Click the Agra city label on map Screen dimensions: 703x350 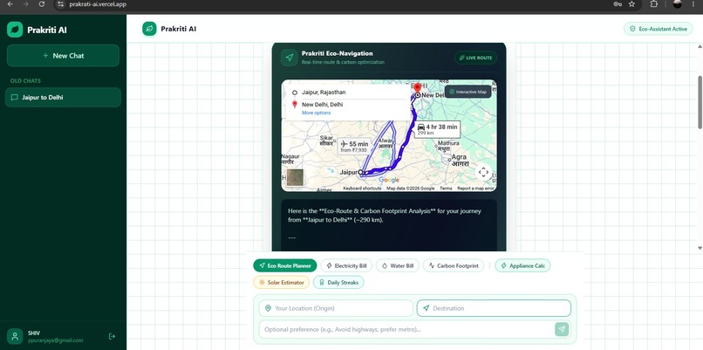tap(459, 161)
